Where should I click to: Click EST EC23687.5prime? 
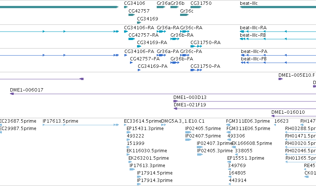click(x=18, y=121)
